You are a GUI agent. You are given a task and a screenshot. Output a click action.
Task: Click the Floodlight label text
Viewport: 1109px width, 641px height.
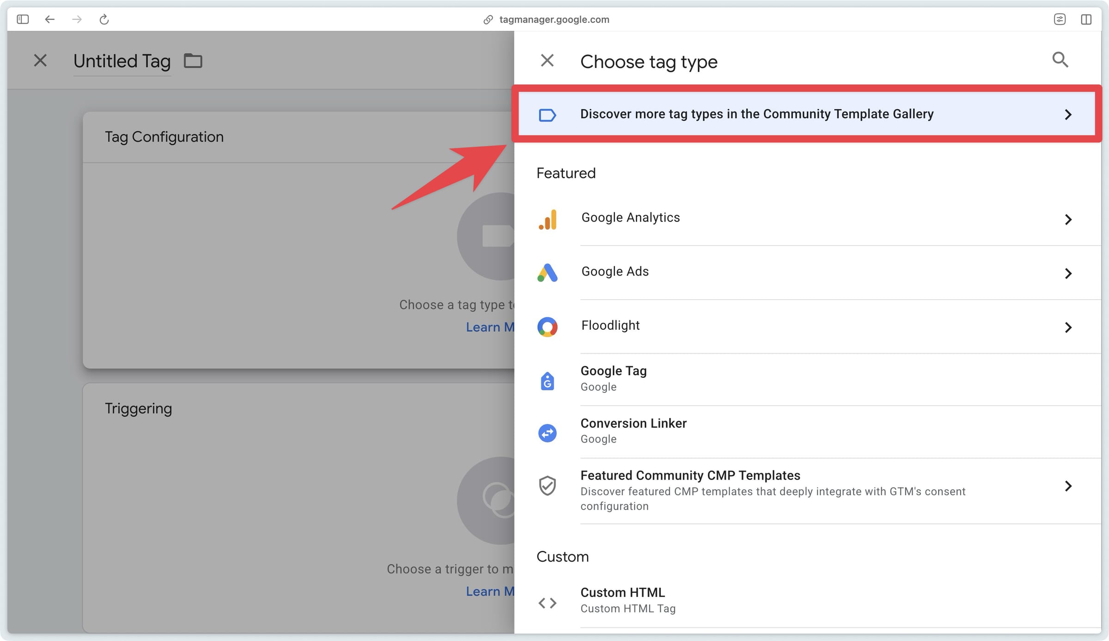[610, 325]
